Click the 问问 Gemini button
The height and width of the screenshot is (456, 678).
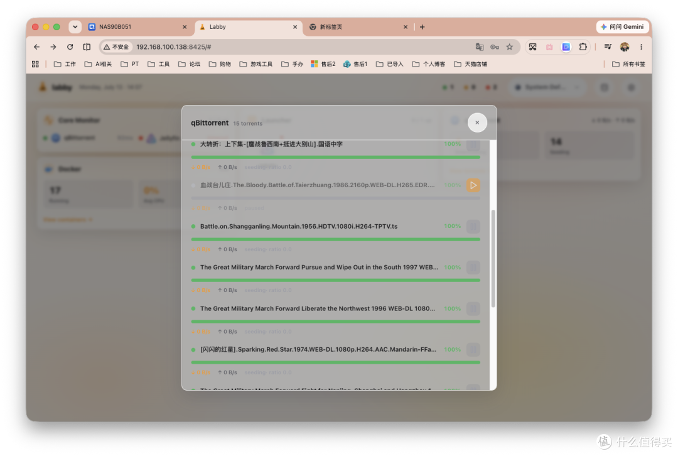click(623, 27)
